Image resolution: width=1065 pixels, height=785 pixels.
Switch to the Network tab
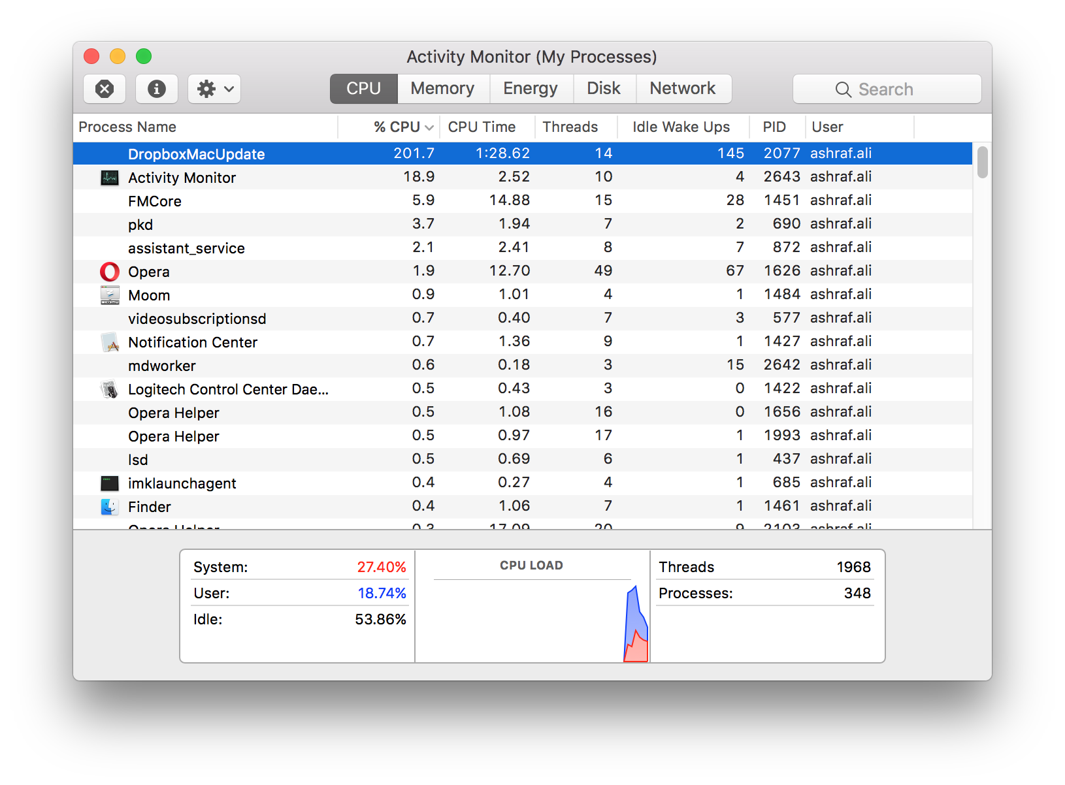pos(683,88)
